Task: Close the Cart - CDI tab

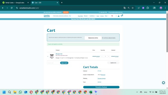Action: click(57, 3)
